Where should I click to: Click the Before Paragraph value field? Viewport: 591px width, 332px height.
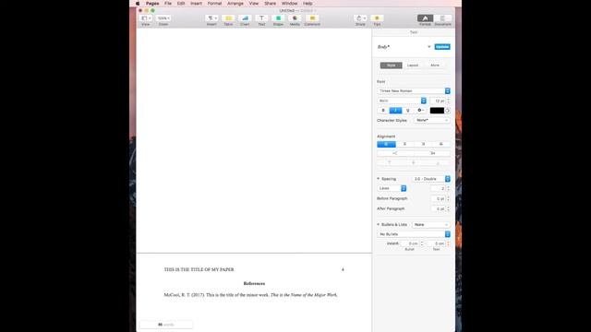438,198
